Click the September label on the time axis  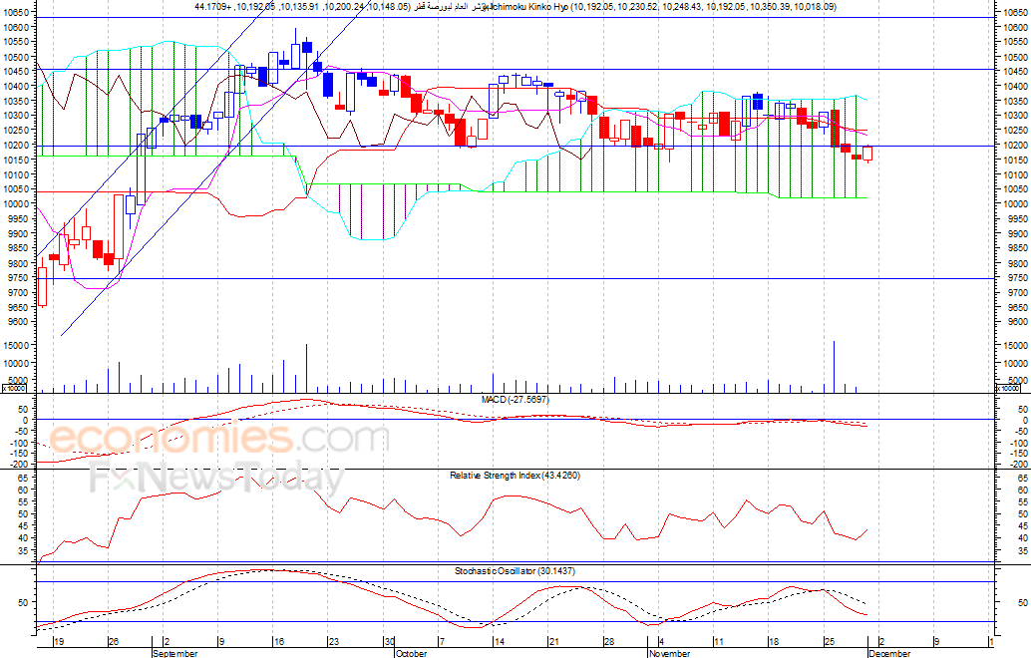click(x=175, y=653)
